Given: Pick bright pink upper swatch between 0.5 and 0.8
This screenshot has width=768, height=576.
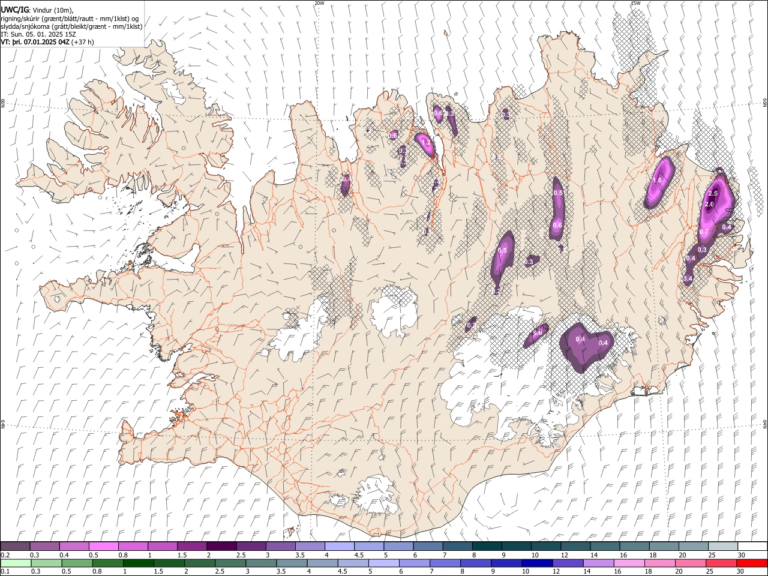Looking at the screenshot, I should coord(104,547).
